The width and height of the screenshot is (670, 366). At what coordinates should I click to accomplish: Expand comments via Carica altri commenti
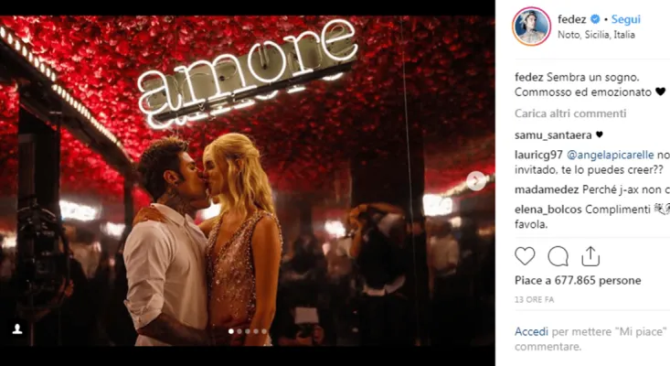(x=570, y=113)
